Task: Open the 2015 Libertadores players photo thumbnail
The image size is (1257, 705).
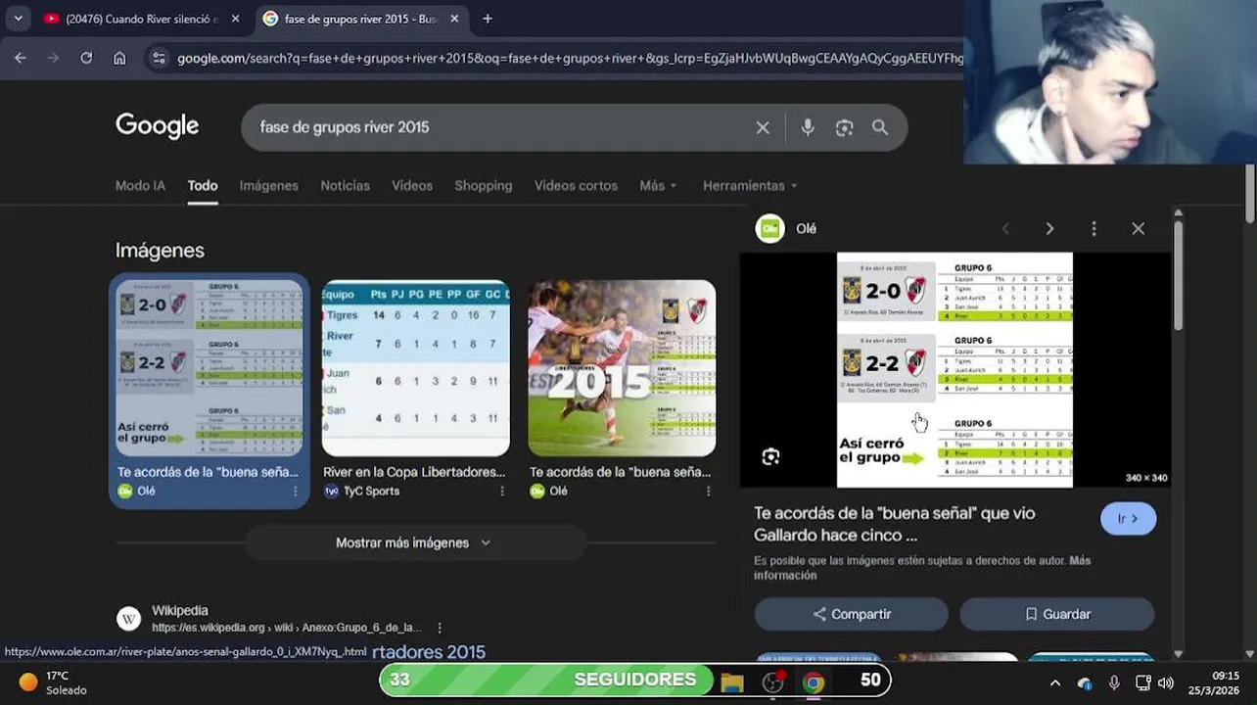Action: (x=622, y=368)
